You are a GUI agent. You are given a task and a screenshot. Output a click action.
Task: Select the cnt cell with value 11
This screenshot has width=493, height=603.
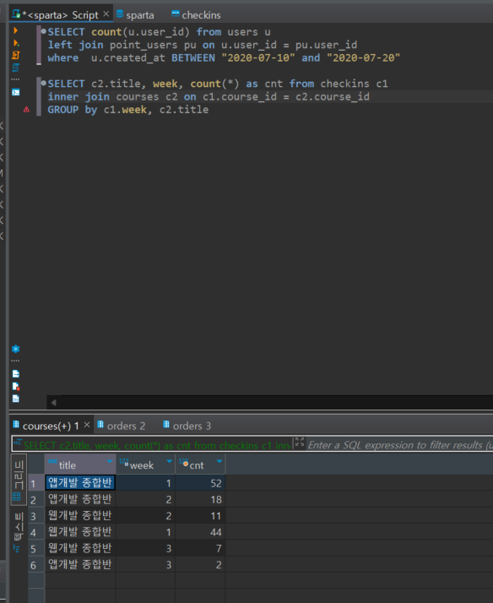tap(200, 516)
